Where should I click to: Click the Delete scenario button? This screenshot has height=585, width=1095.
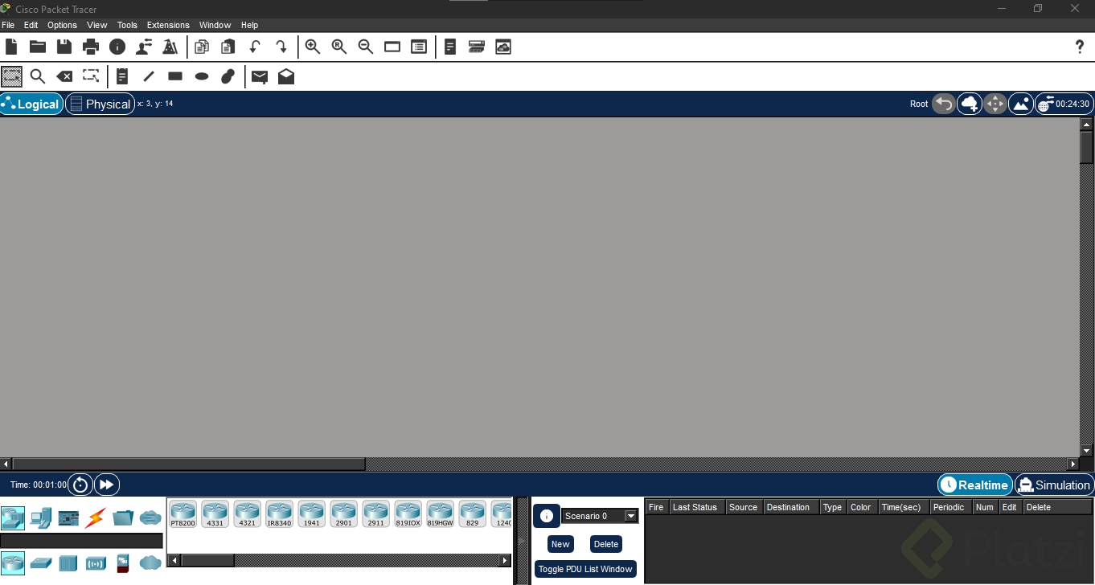click(x=606, y=544)
